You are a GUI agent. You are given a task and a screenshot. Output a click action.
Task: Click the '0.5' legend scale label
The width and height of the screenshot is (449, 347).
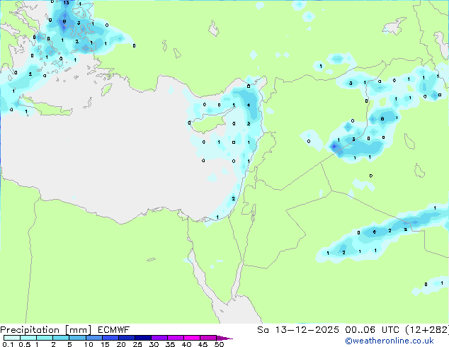point(25,344)
